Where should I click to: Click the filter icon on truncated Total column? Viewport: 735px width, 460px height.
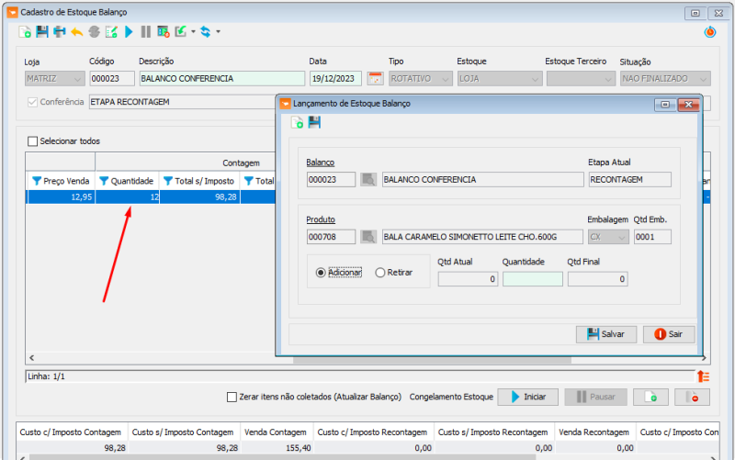point(249,181)
